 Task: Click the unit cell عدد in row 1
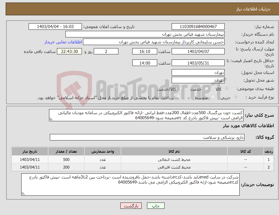(x=103, y=160)
